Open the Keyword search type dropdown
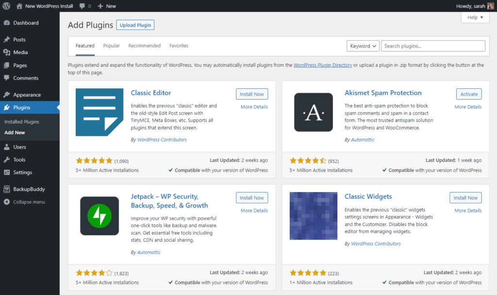 pyautogui.click(x=363, y=46)
